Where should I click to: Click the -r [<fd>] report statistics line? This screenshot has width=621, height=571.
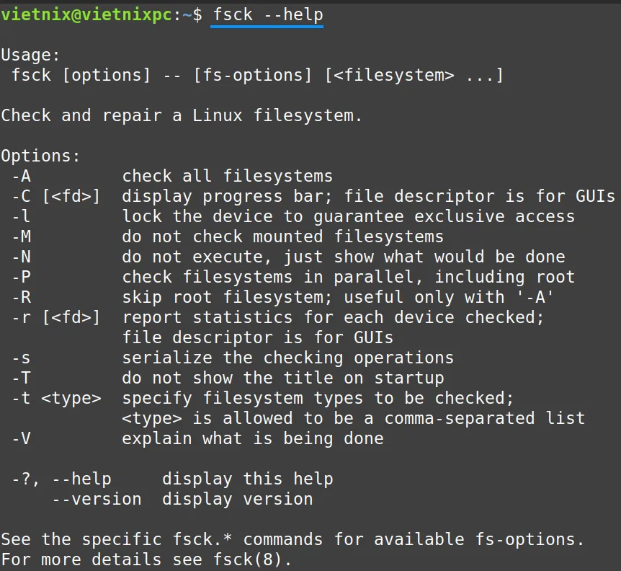click(278, 317)
